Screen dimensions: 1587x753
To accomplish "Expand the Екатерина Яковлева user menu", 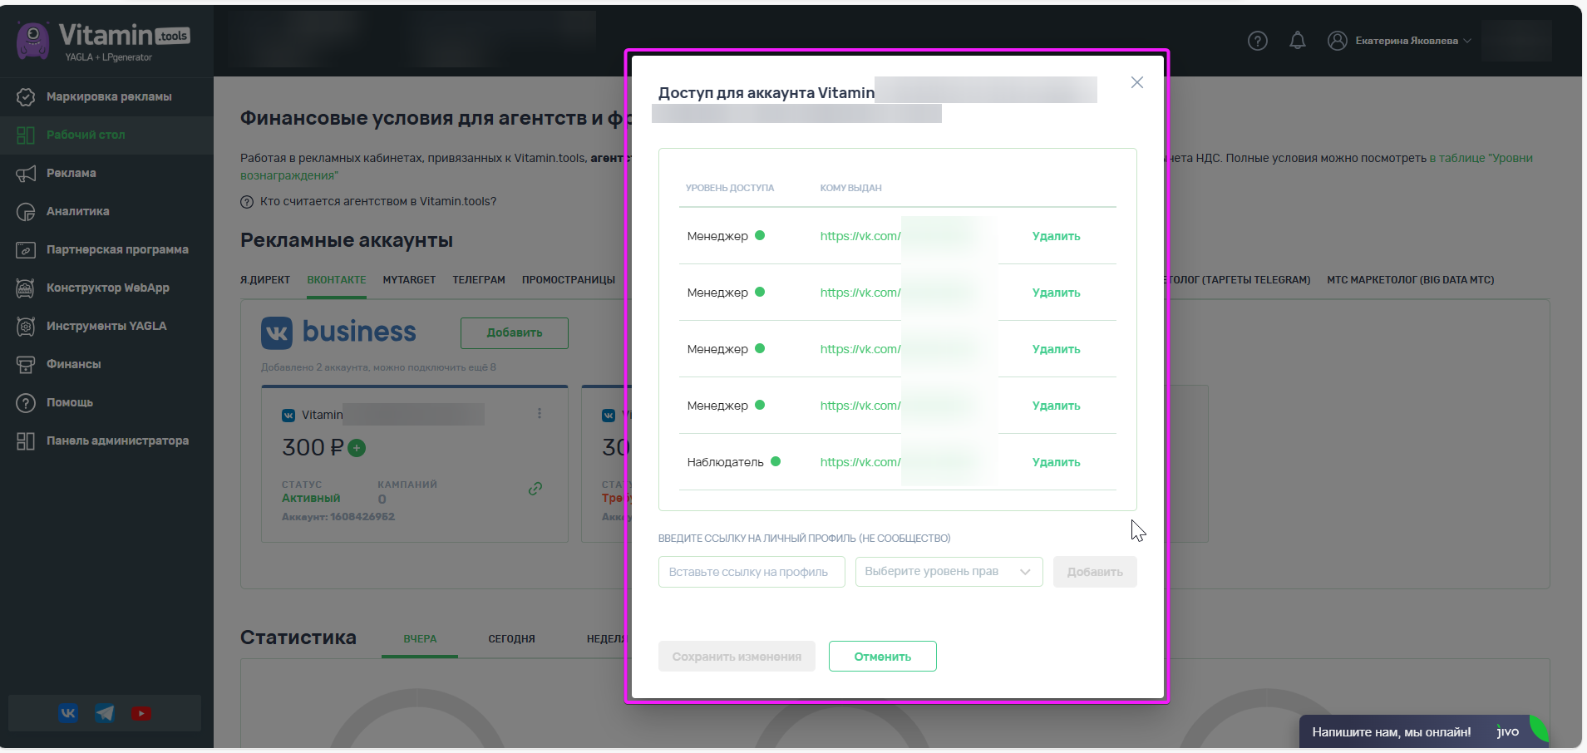I will click(1413, 41).
